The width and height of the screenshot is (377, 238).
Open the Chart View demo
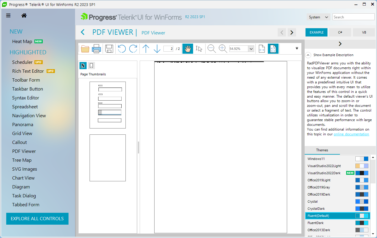23,178
